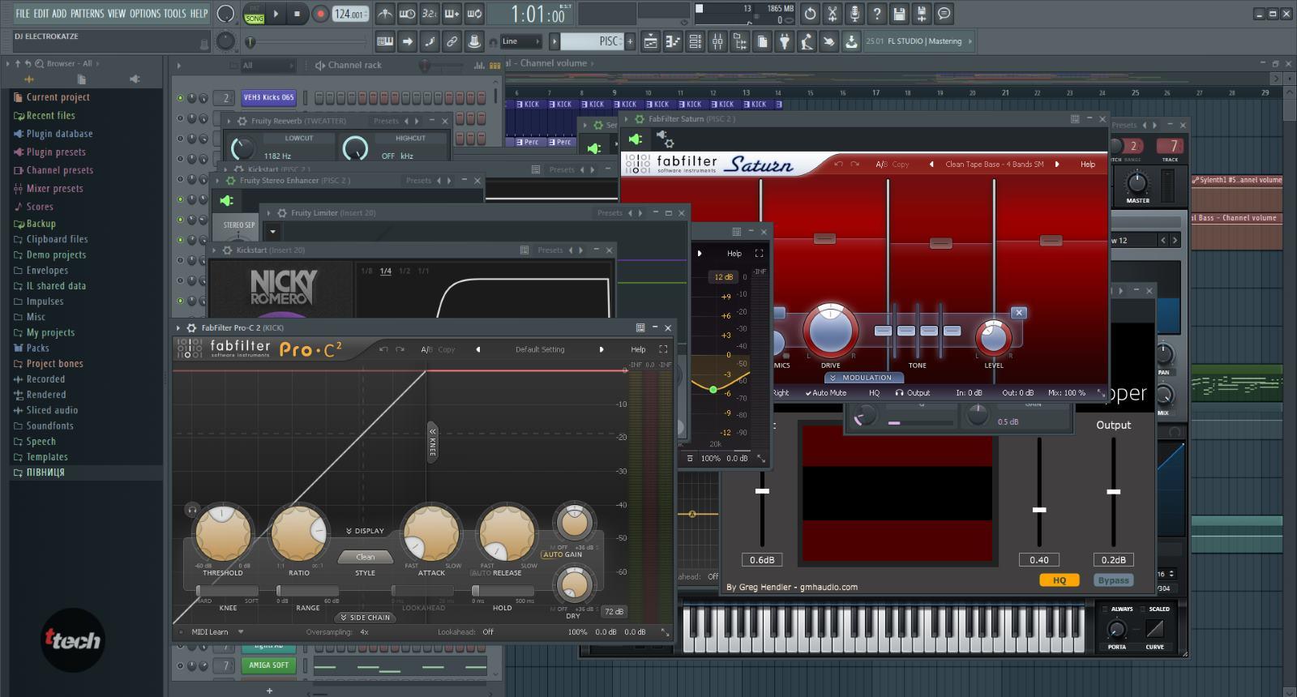Open the piano roll icon
The height and width of the screenshot is (697, 1297).
(x=673, y=41)
